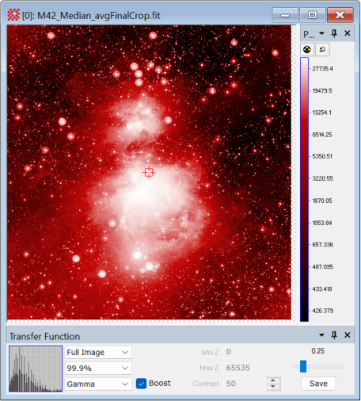Click the 426.379 palette scale label

coord(322,311)
